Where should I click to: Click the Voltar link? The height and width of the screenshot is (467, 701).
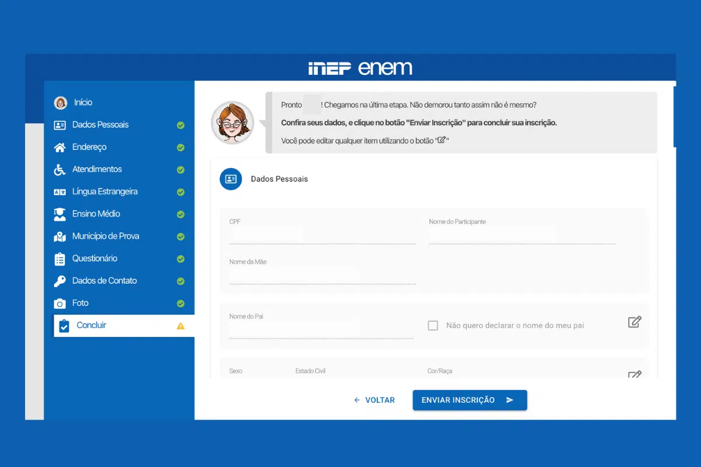tap(374, 400)
